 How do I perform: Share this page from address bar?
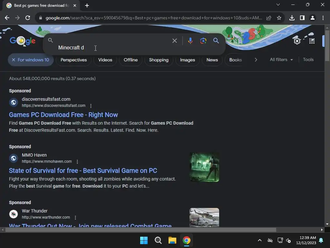click(x=269, y=18)
